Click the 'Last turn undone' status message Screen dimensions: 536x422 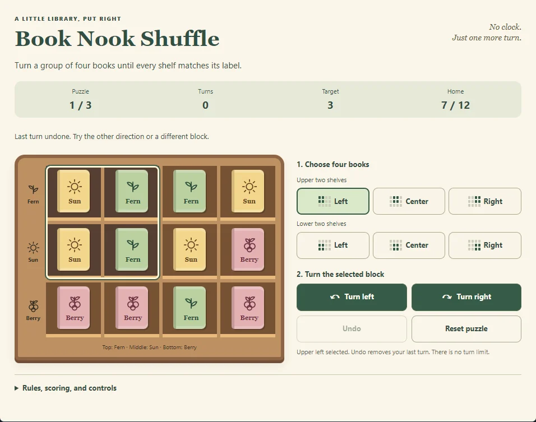click(112, 136)
